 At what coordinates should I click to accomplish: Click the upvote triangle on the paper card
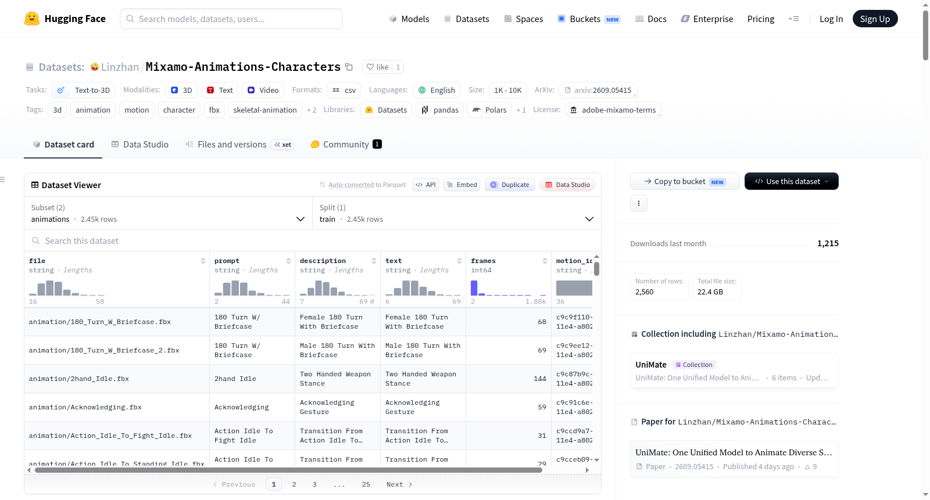coord(807,467)
